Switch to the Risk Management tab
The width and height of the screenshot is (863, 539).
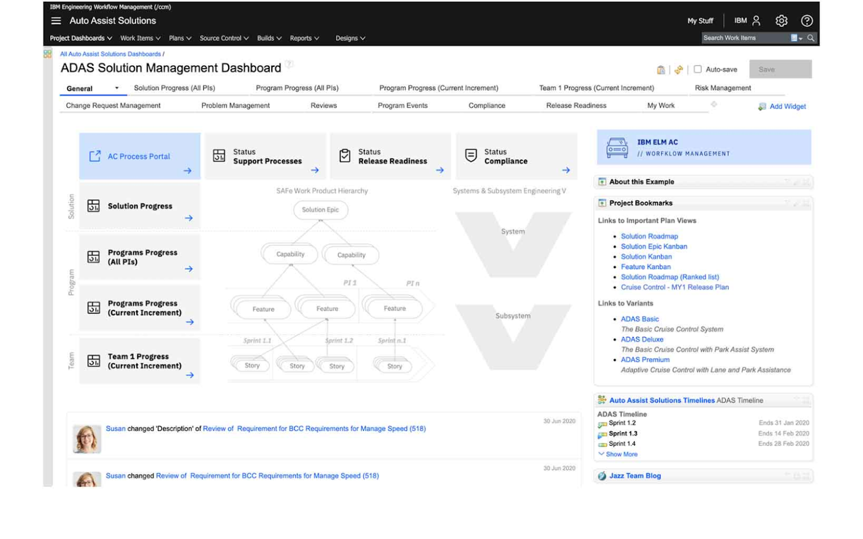point(723,88)
